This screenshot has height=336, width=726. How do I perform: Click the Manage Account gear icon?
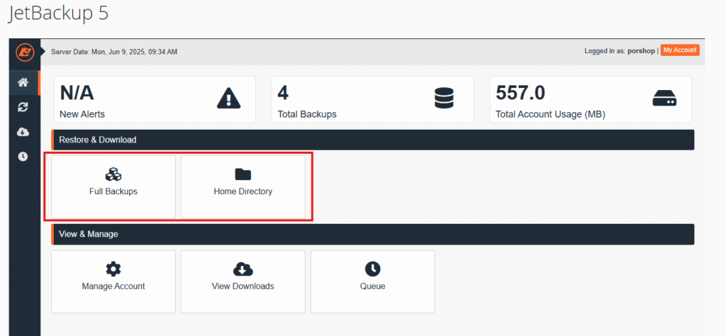tap(113, 269)
